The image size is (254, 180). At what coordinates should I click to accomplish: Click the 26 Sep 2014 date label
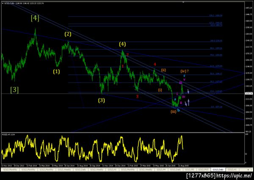(x=95, y=166)
